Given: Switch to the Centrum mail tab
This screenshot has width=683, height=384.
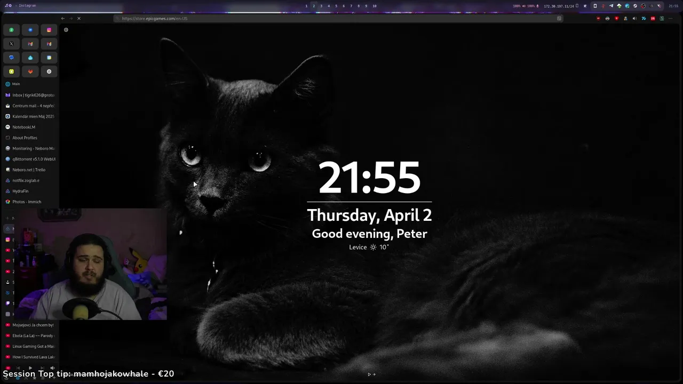Looking at the screenshot, I should point(30,106).
